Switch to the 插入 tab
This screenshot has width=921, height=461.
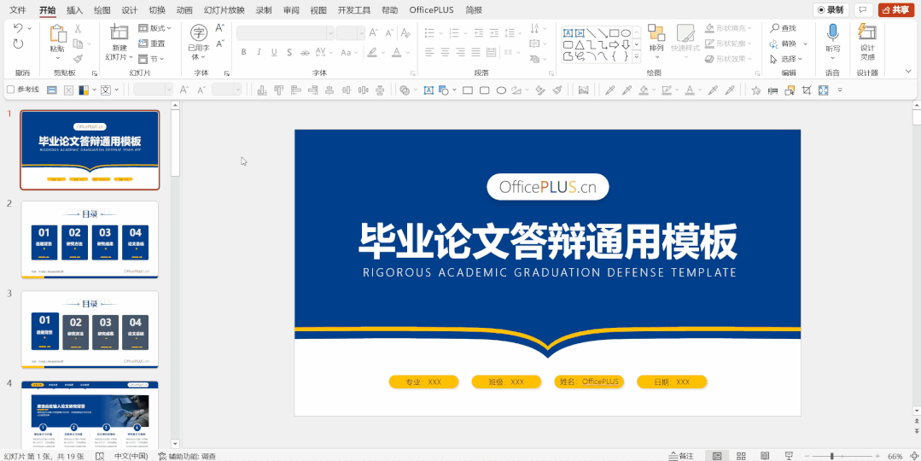[74, 10]
